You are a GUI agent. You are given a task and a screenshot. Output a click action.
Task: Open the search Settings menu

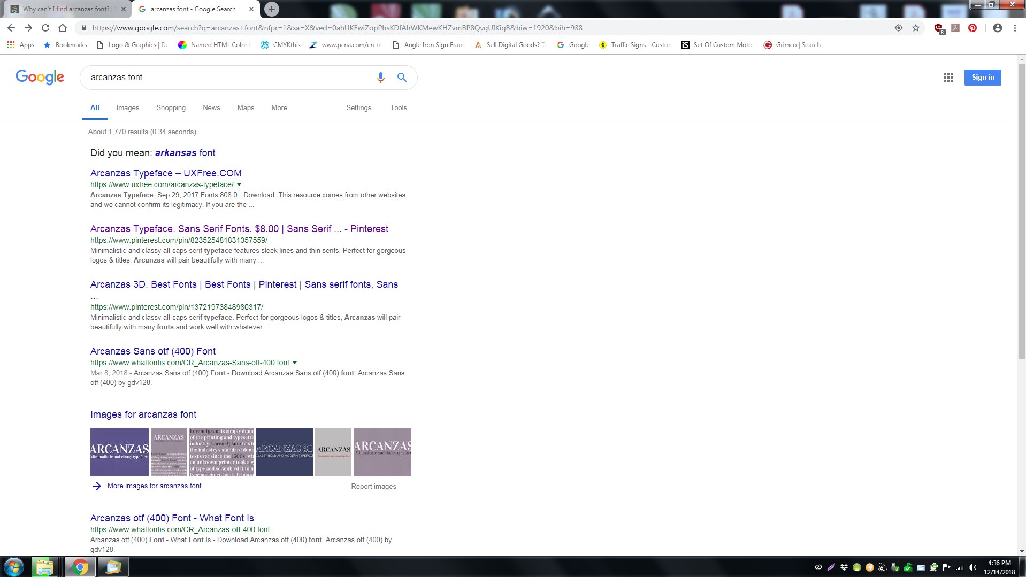coord(358,107)
